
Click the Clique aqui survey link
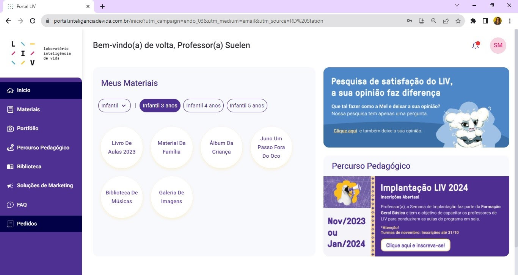tap(345, 131)
